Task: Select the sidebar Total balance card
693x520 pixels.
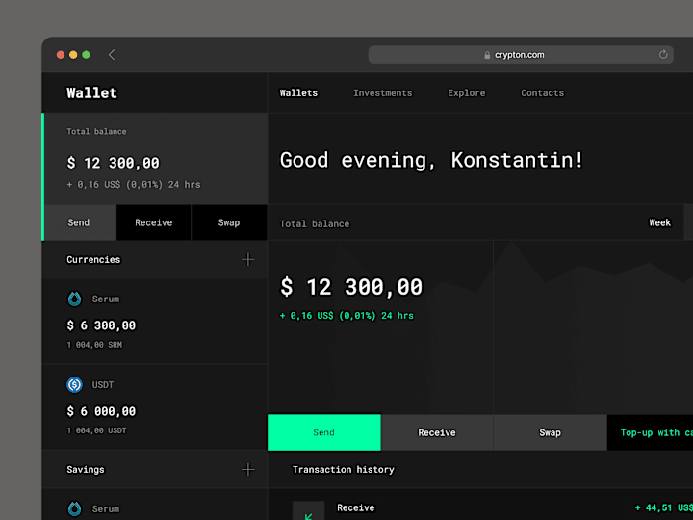Action: pyautogui.click(x=156, y=158)
